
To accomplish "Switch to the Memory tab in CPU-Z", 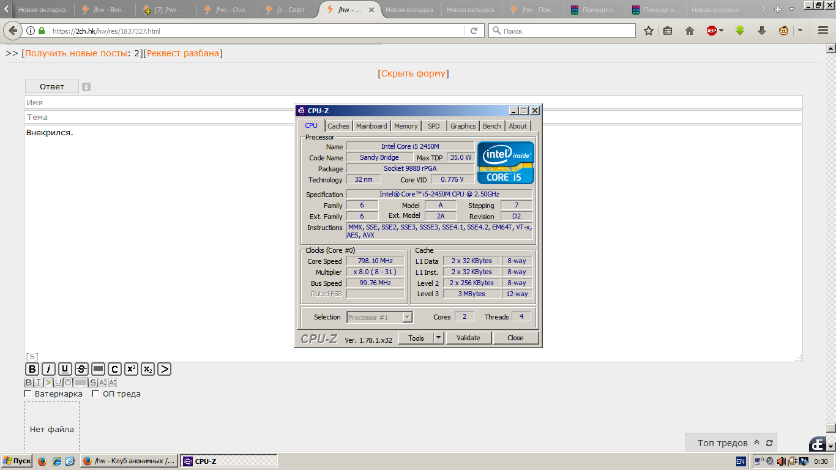I will [406, 126].
